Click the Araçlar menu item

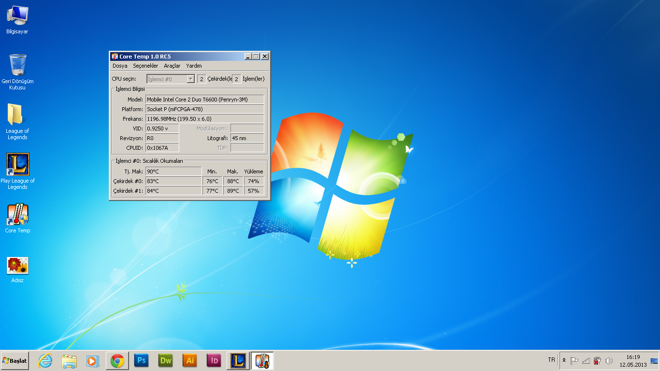[172, 66]
